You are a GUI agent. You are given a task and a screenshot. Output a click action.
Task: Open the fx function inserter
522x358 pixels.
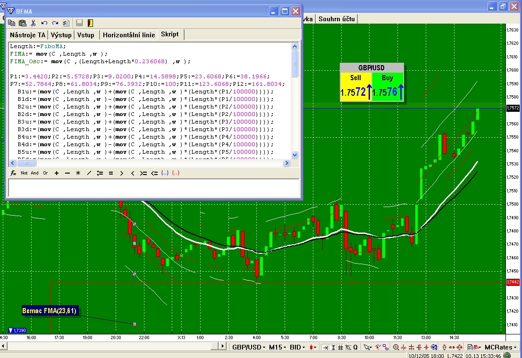pos(13,173)
